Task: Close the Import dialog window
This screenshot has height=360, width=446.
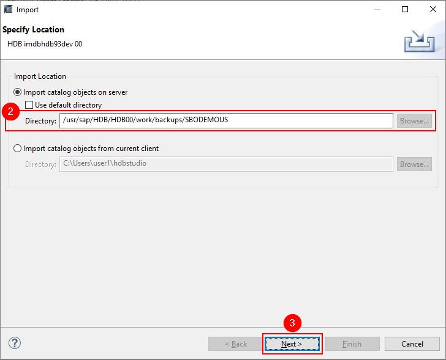Action: [x=432, y=10]
